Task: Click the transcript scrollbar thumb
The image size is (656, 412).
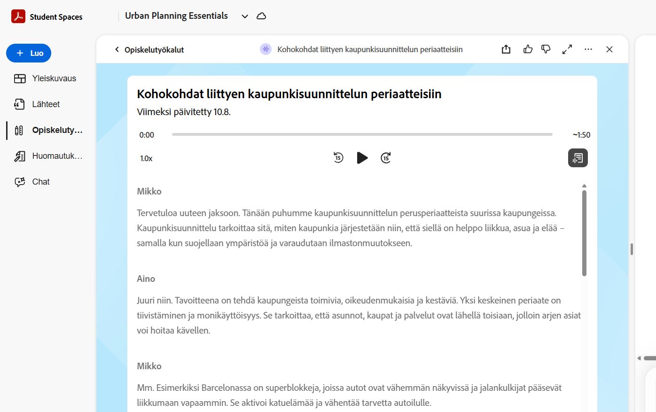Action: pyautogui.click(x=584, y=233)
